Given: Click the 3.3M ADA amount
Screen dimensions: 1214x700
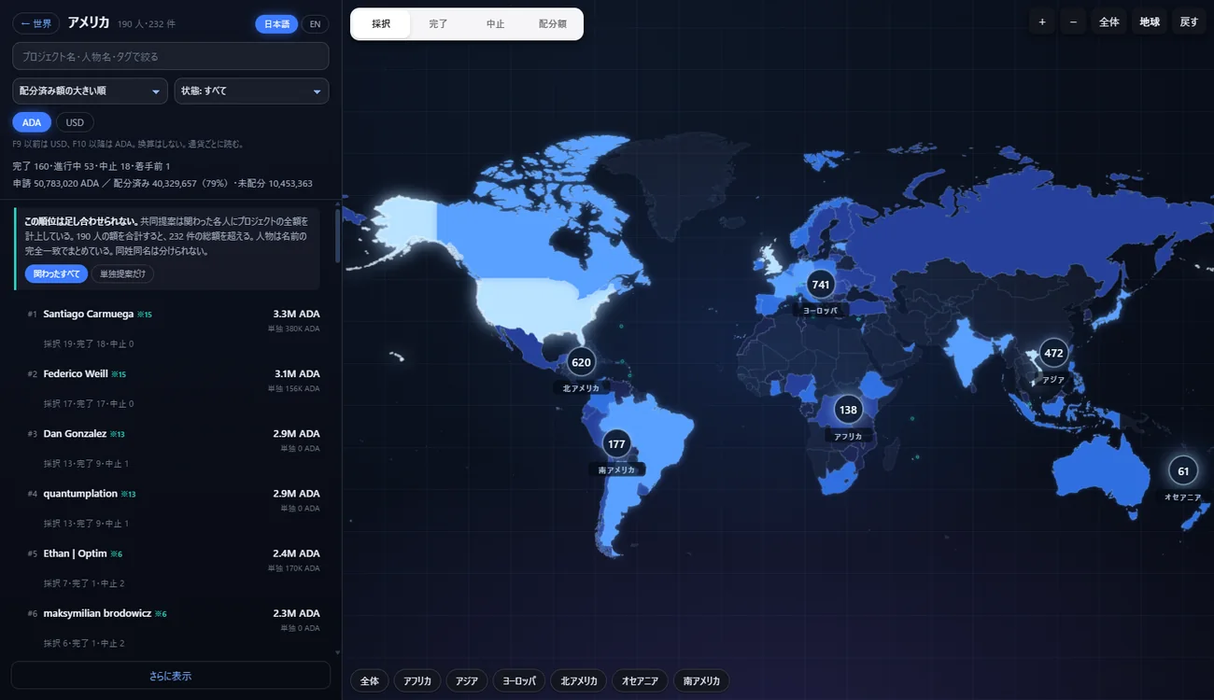Looking at the screenshot, I should (x=297, y=314).
